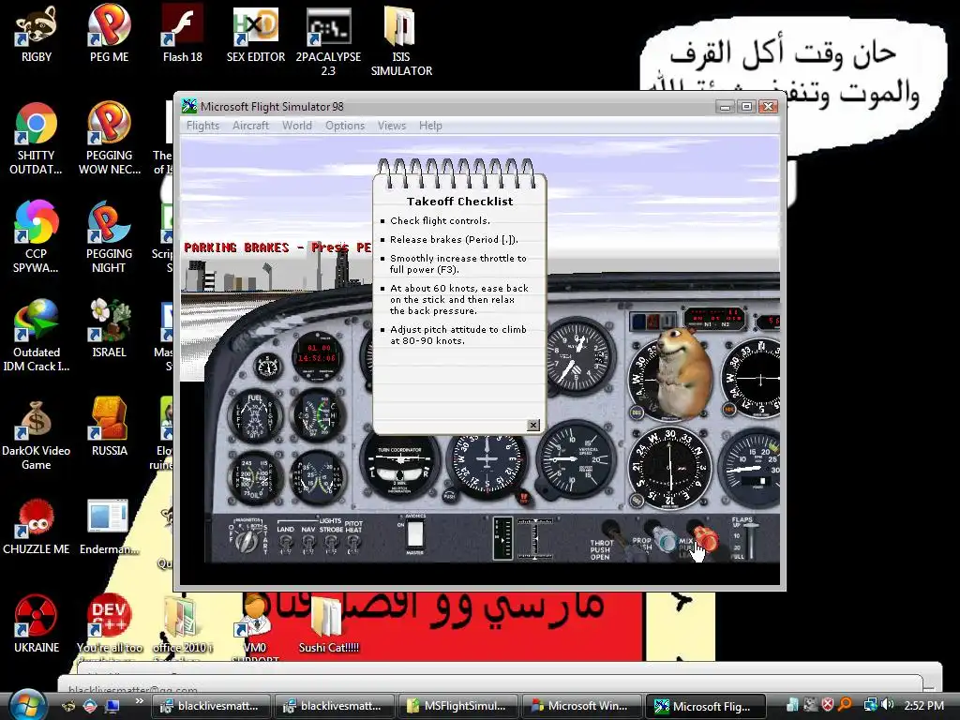Click the red shield security tray icon
This screenshot has height=720, width=960.
click(827, 705)
